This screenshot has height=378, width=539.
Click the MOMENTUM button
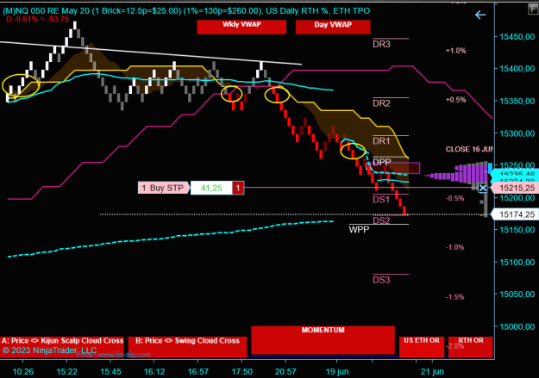coord(323,340)
